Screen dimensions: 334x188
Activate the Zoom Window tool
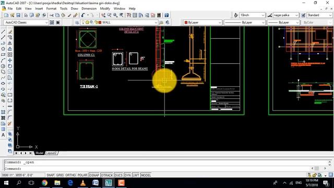click(115, 15)
